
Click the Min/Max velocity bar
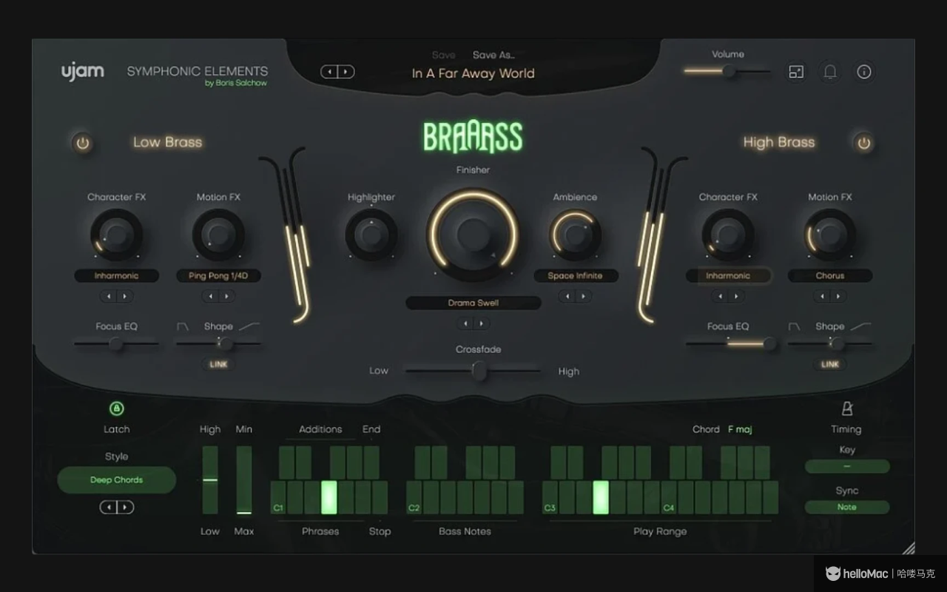(243, 480)
